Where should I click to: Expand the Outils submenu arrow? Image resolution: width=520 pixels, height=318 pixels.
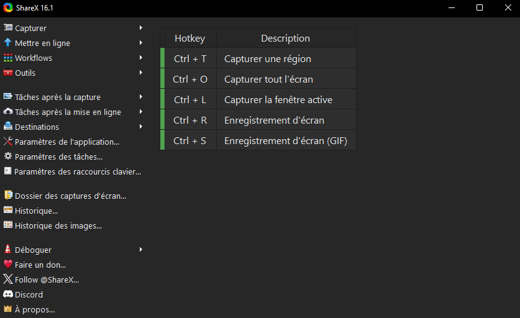(x=141, y=73)
